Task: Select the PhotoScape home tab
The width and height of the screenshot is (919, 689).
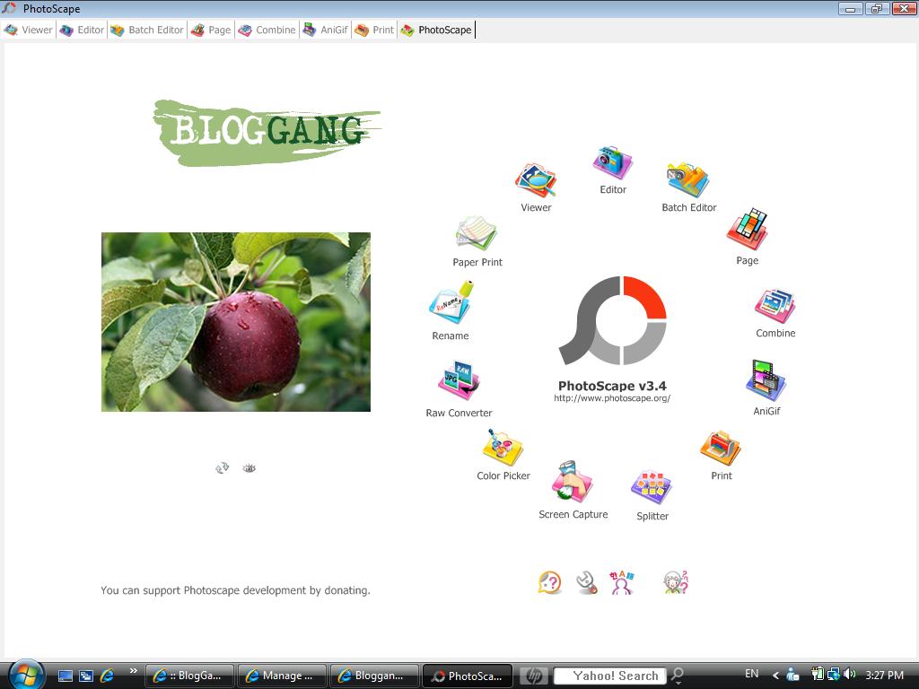Action: pyautogui.click(x=437, y=30)
